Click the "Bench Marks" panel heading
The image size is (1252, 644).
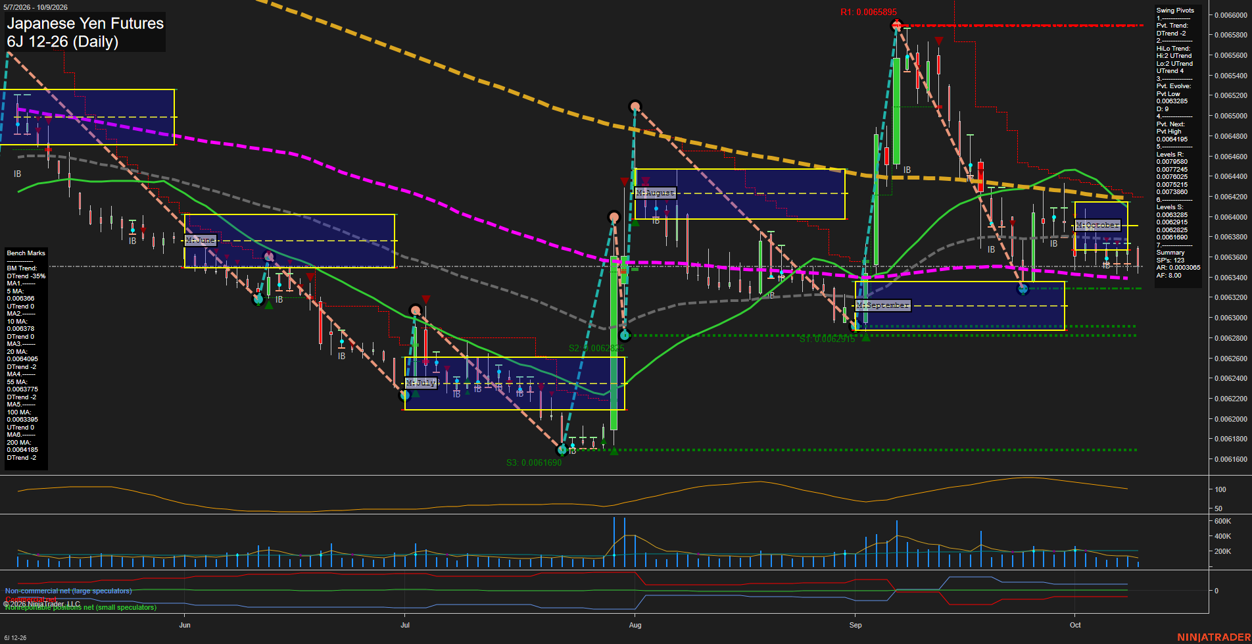tap(26, 253)
